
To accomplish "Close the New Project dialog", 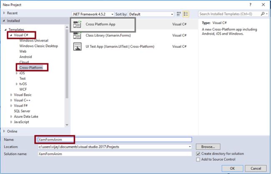I will tap(263, 5).
